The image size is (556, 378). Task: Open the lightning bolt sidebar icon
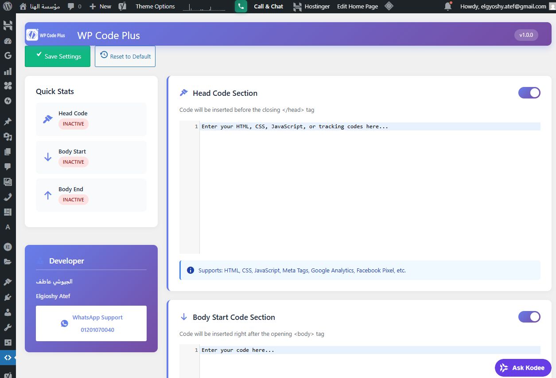pos(8,101)
